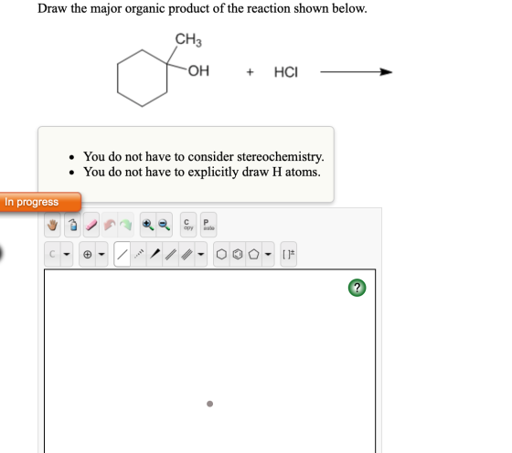Click the CH3 group label on the molecule

click(188, 39)
